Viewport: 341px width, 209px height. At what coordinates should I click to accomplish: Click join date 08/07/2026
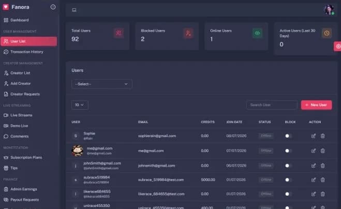[x=236, y=136]
